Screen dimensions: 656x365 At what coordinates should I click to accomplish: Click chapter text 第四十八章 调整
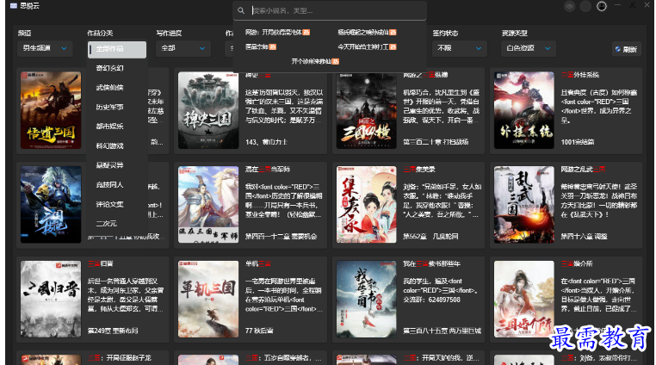pos(584,237)
